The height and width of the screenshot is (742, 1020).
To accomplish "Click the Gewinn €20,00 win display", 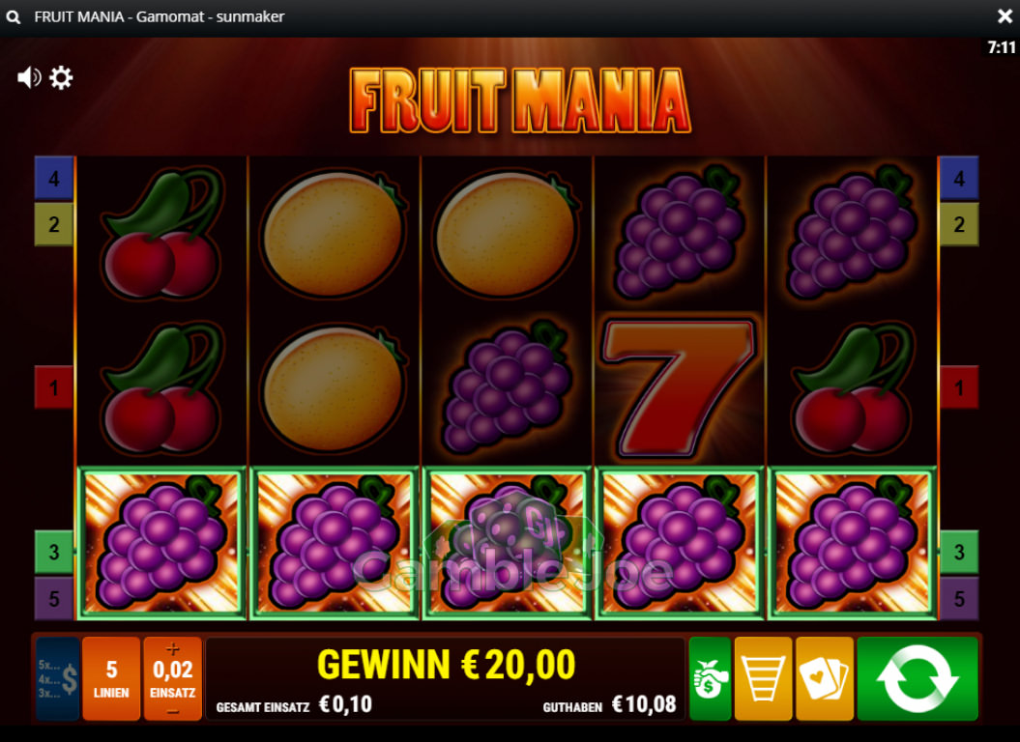I will pos(447,665).
